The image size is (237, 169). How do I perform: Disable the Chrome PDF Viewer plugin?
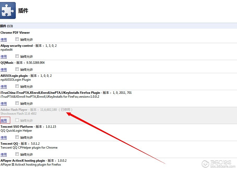coord(4,40)
